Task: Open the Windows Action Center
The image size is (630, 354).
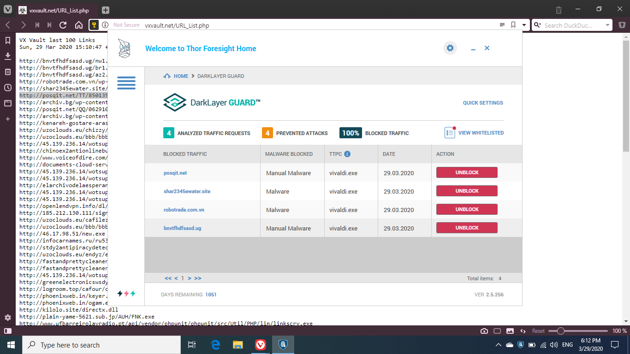Action: (615, 345)
